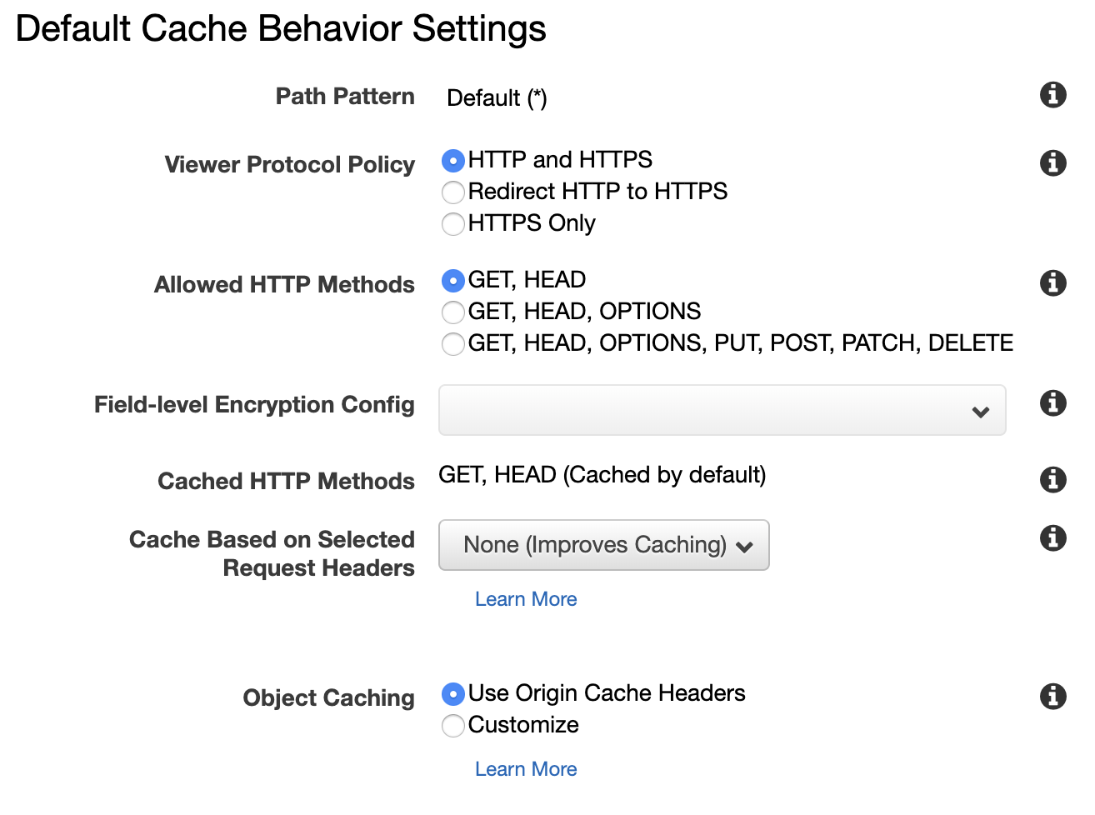Open Learn More link under Object Caching
1095x815 pixels.
(526, 769)
